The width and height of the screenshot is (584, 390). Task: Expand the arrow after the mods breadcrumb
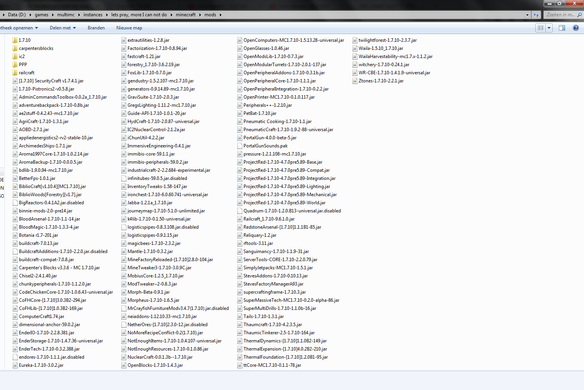(x=220, y=15)
